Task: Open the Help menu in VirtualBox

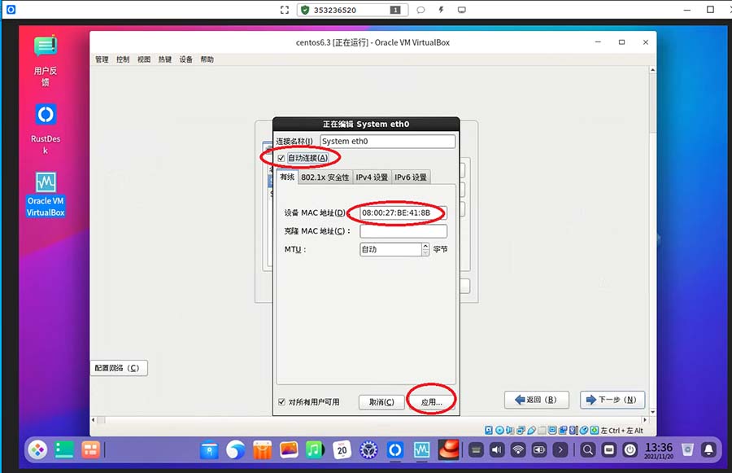Action: coord(207,59)
